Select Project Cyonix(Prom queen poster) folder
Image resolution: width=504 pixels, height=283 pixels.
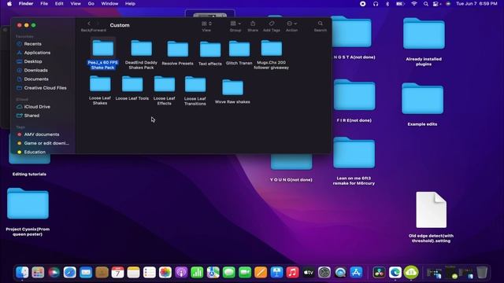click(28, 204)
